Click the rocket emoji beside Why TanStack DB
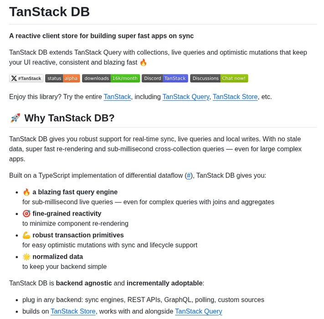Viewport: 324px width, 319px height. point(15,118)
